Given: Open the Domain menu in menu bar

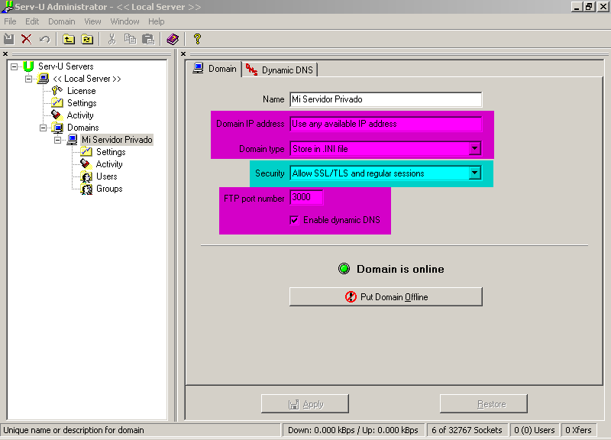Looking at the screenshot, I should 61,21.
